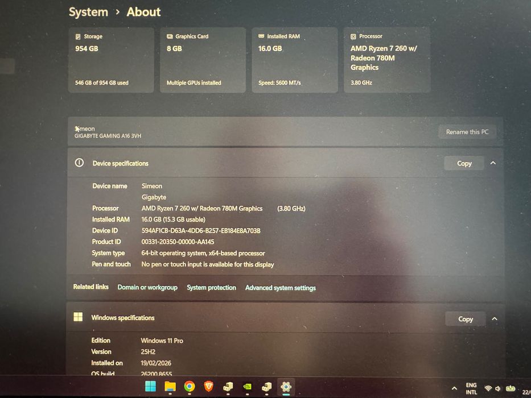Collapse the Device specifications section
The image size is (531, 398).
coord(493,163)
